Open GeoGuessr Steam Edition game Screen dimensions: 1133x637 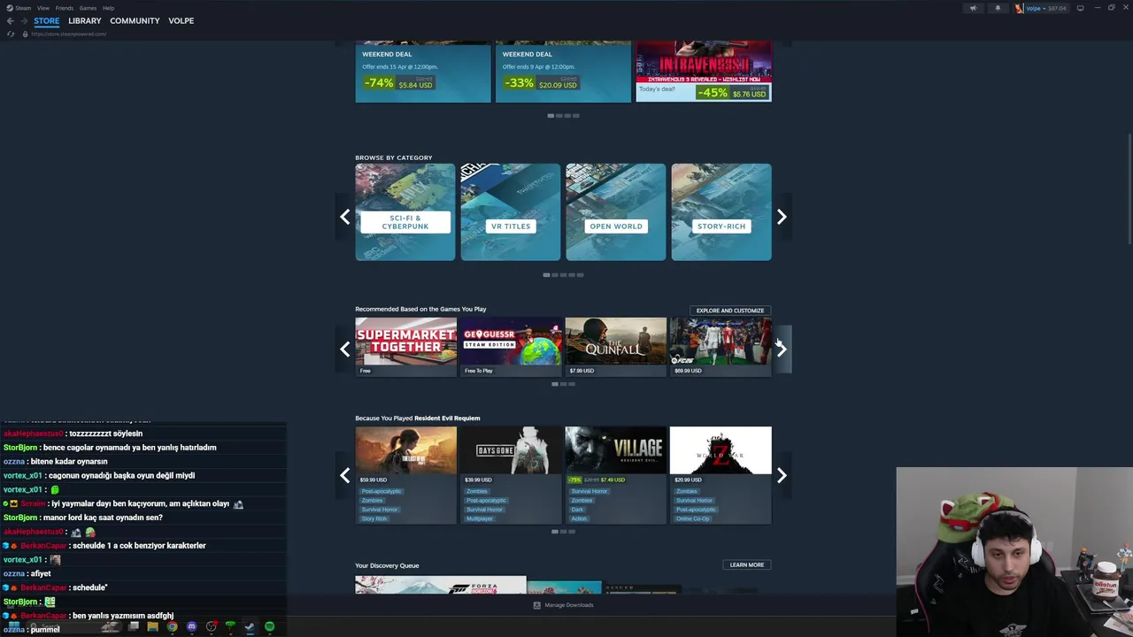[511, 347]
